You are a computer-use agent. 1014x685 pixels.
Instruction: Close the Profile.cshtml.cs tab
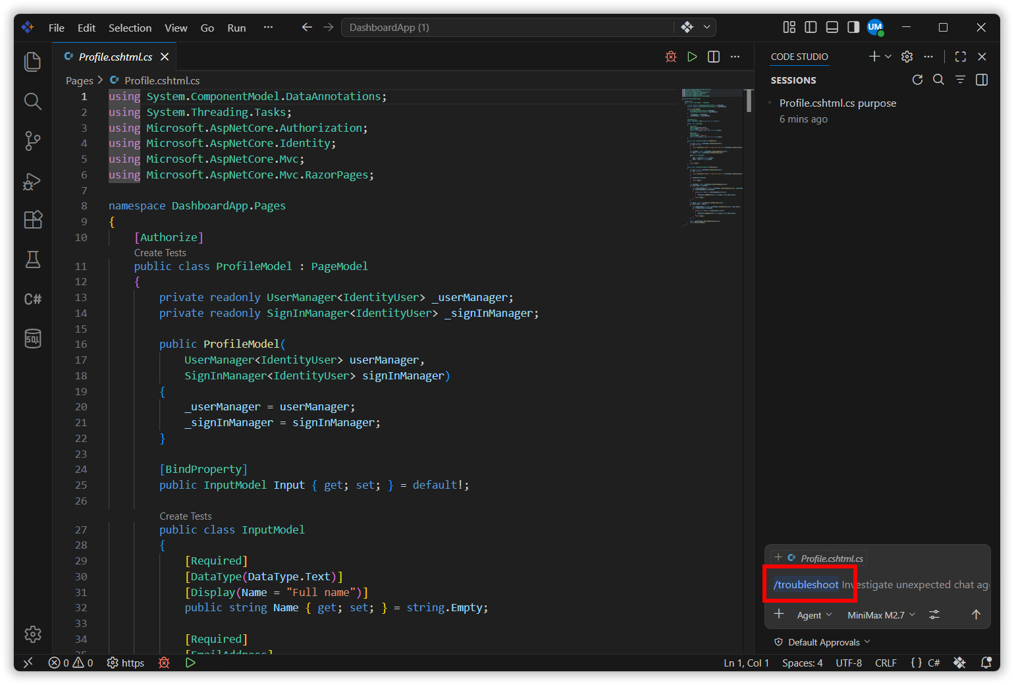pyautogui.click(x=165, y=57)
